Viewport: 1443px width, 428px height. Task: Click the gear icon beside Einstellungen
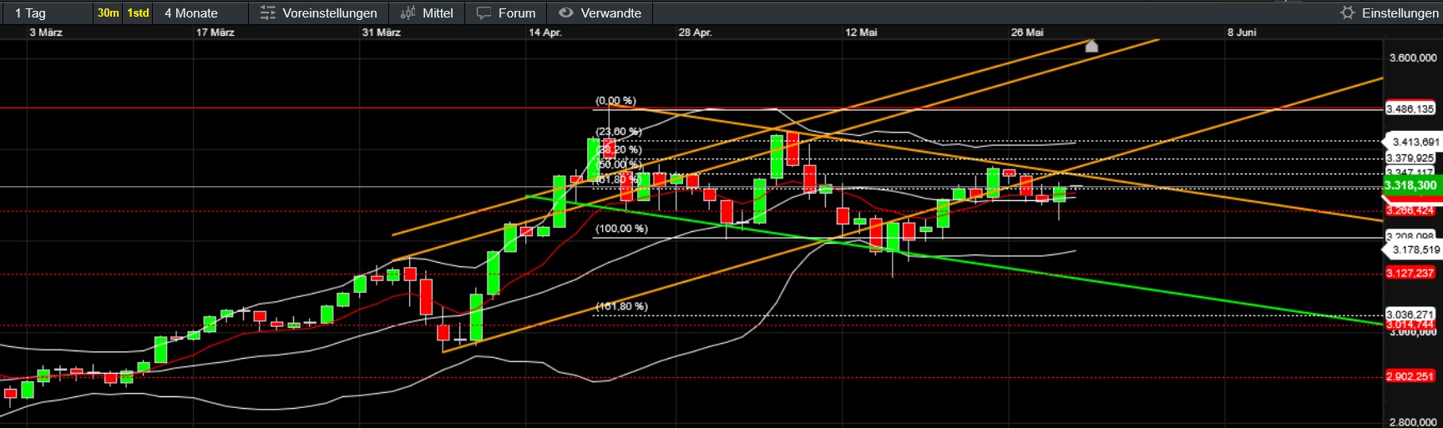tap(1348, 13)
